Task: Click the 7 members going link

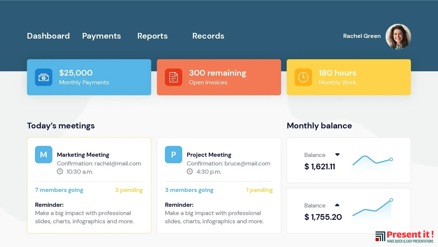Action: pos(59,190)
